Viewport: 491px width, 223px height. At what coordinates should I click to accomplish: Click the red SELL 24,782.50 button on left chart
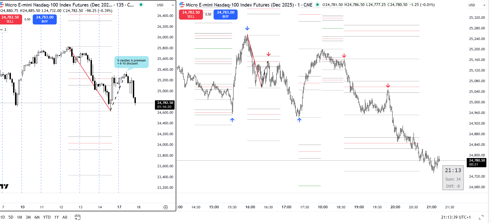(x=10, y=19)
